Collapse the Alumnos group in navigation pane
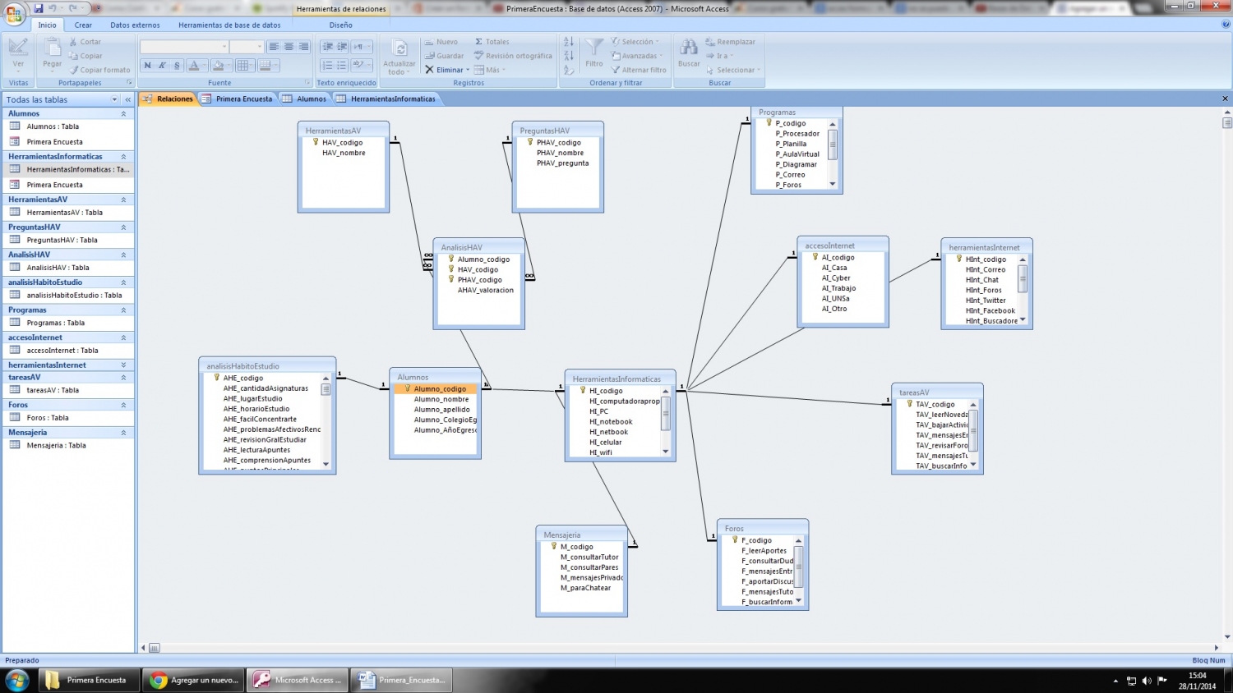The height and width of the screenshot is (693, 1233). pyautogui.click(x=123, y=113)
